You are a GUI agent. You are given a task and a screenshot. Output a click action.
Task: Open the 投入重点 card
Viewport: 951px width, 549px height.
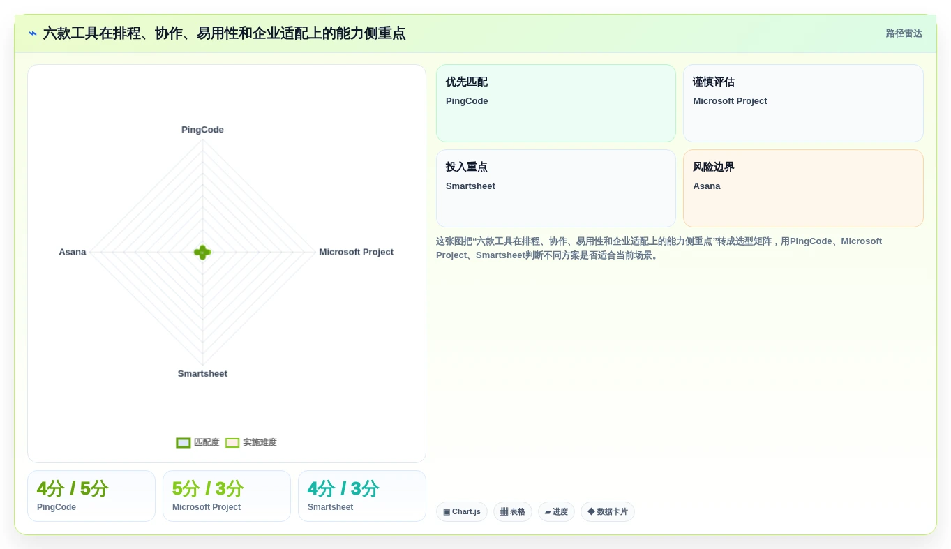point(556,188)
